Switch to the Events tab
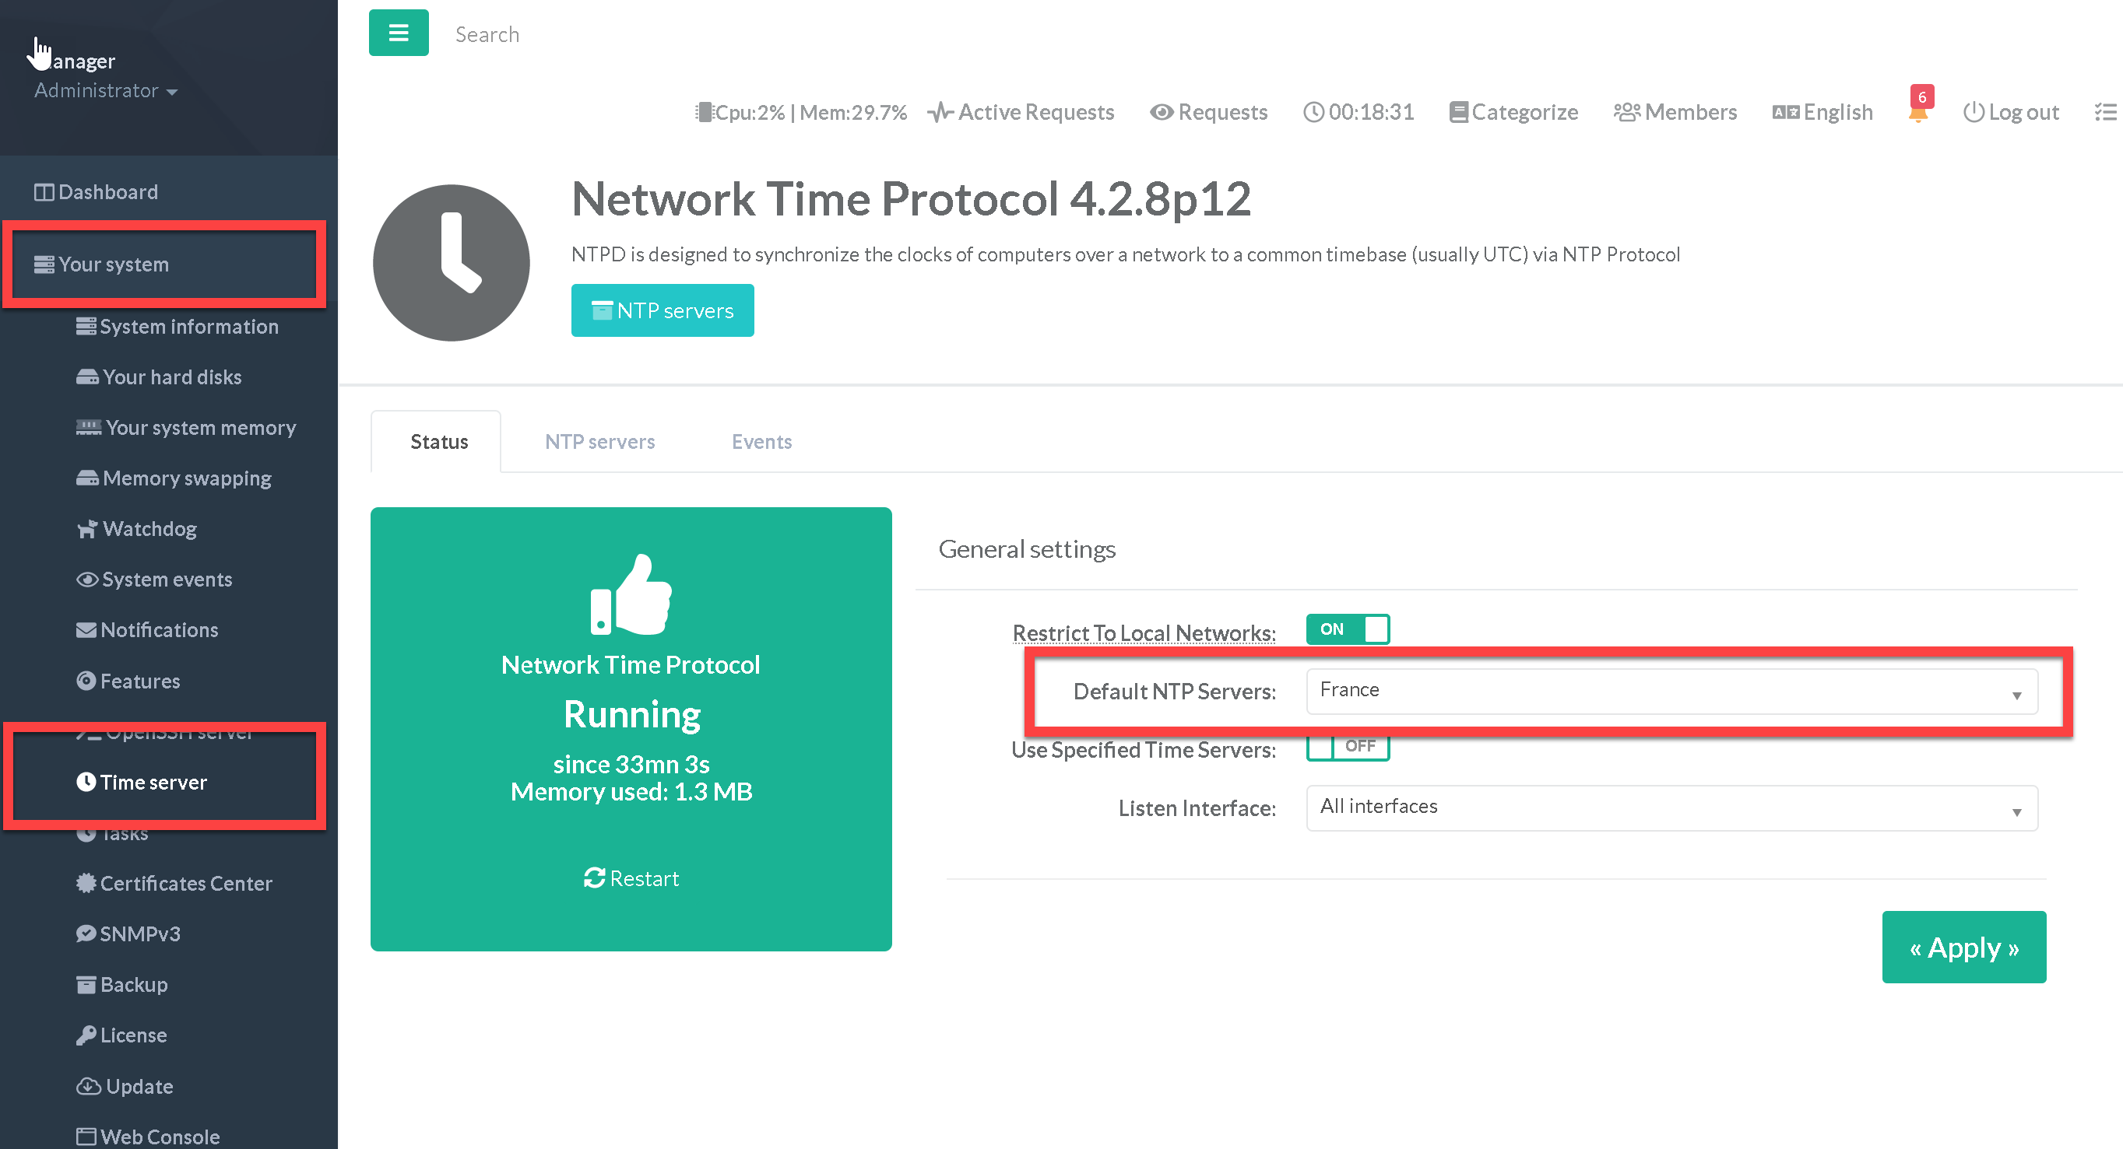This screenshot has height=1149, width=2123. 761,442
